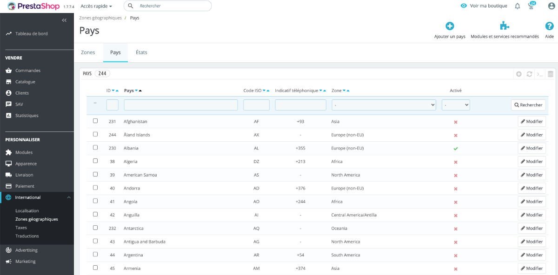Click the search magnifier icon in top bar
558x275 pixels.
click(131, 6)
